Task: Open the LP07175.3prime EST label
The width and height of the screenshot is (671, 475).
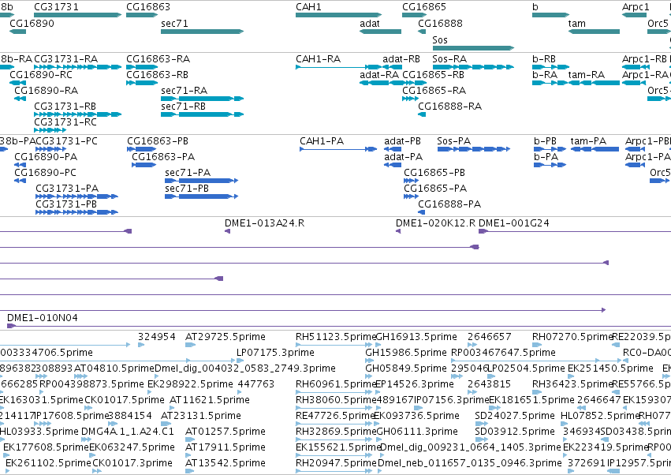Action: pos(275,353)
